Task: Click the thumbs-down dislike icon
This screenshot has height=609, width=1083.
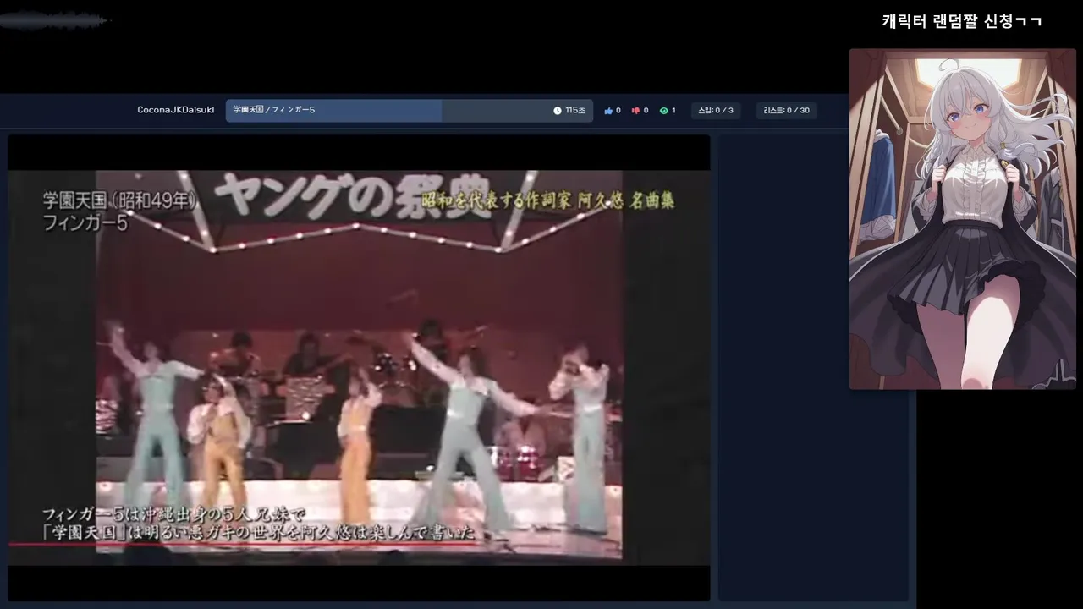Action: click(x=635, y=111)
